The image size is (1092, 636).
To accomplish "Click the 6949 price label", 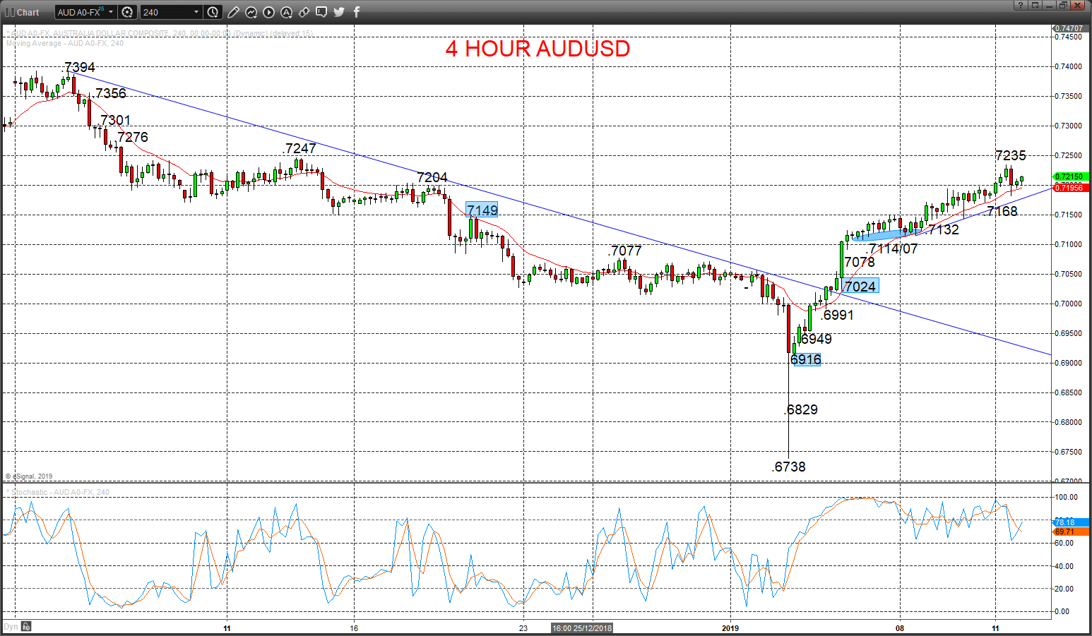I will (817, 339).
